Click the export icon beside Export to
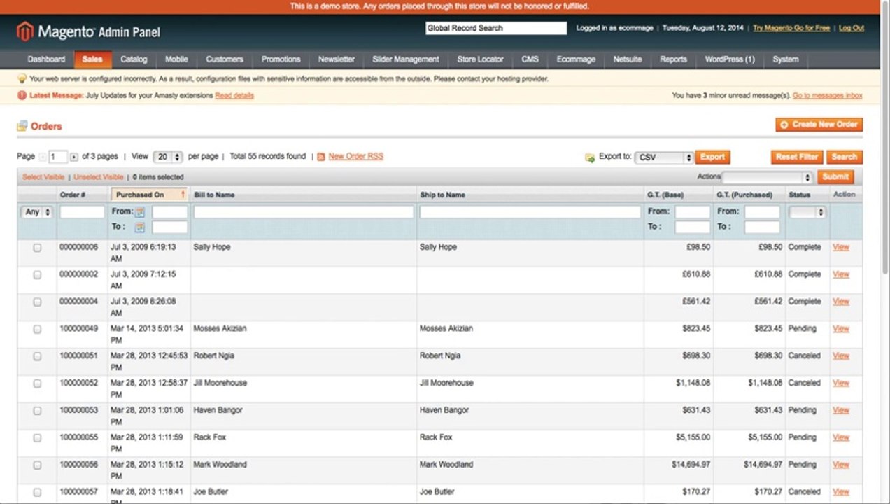The width and height of the screenshot is (890, 504). (590, 157)
